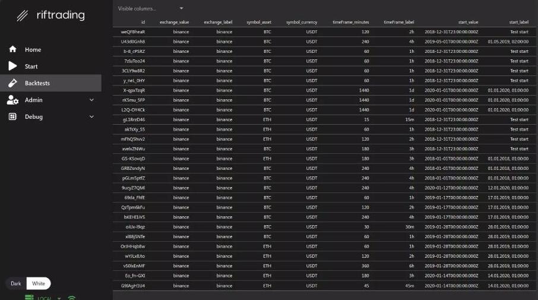Image resolution: width=538 pixels, height=300 pixels.
Task: Select backtest row mFhQShvv2
Action: click(324, 139)
